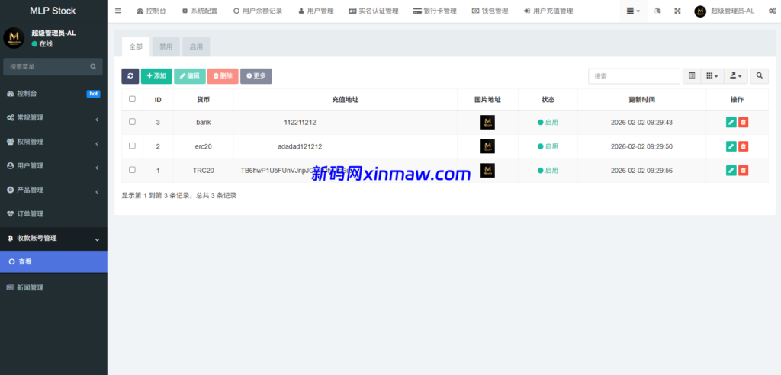The width and height of the screenshot is (781, 375).
Task: Open the 用户管理 top tab
Action: (x=316, y=11)
